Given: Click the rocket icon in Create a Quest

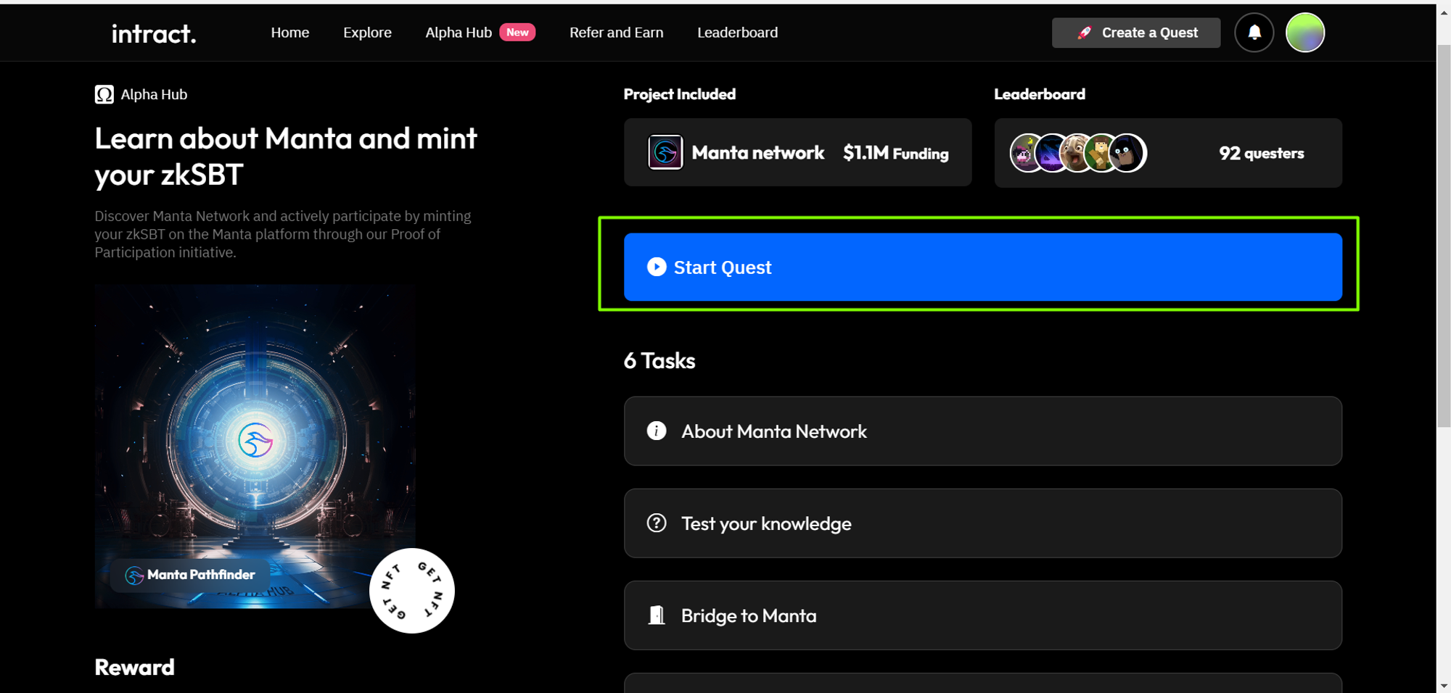Looking at the screenshot, I should (x=1085, y=33).
